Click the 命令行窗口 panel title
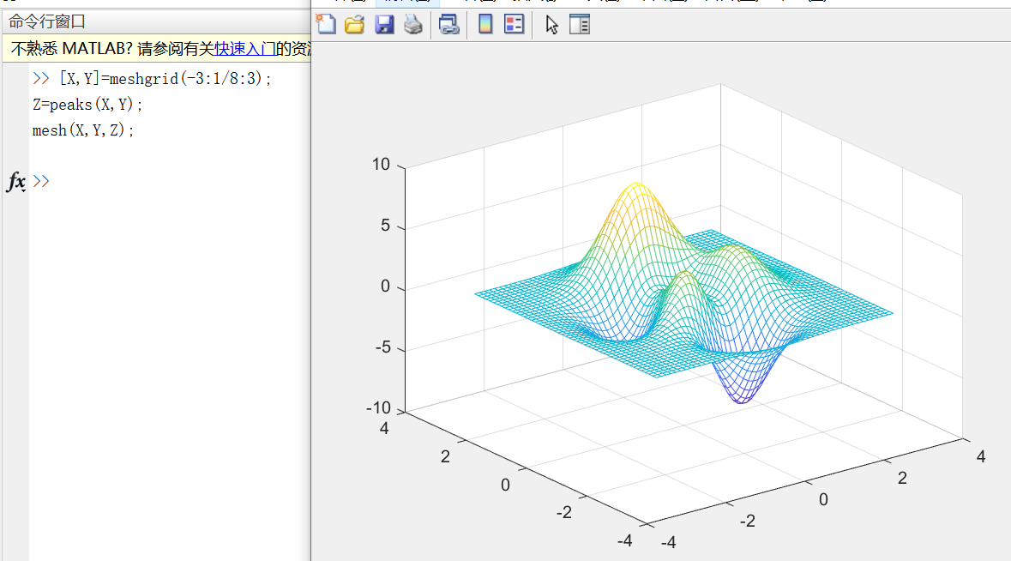This screenshot has width=1011, height=561. coord(47,22)
